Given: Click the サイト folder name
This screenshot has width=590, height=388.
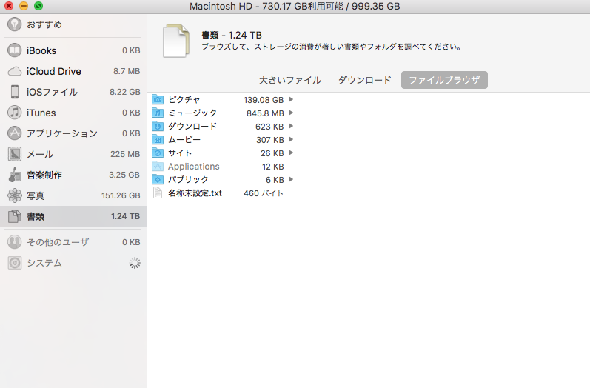Looking at the screenshot, I should click(180, 153).
